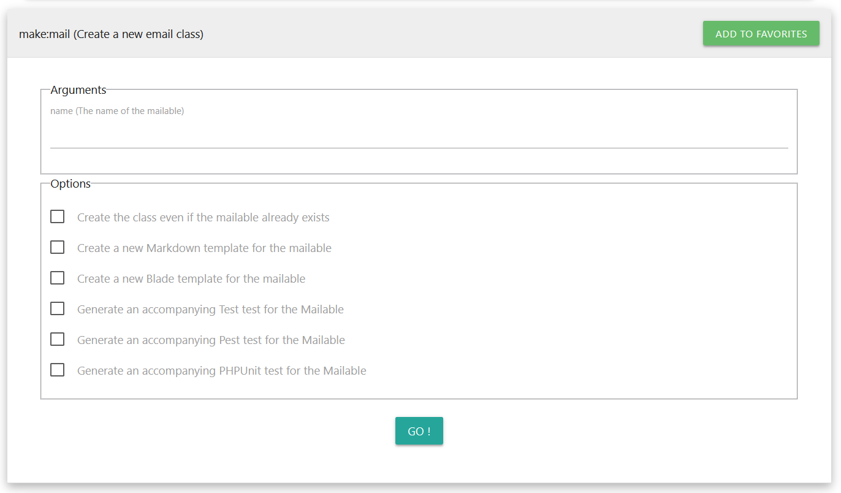This screenshot has width=841, height=493.
Task: Click 'Generate an accompanying Test test' label text
Action: (210, 310)
